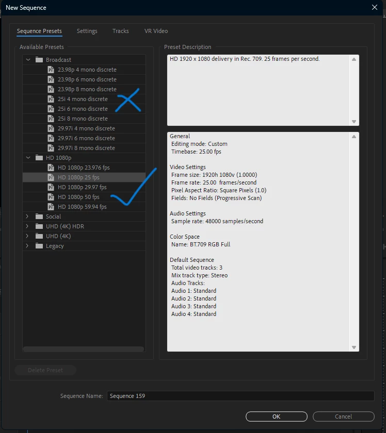Image resolution: width=386 pixels, height=433 pixels.
Task: Click the Pr icon of 29.97i 6 mono discrete
Action: point(51,138)
